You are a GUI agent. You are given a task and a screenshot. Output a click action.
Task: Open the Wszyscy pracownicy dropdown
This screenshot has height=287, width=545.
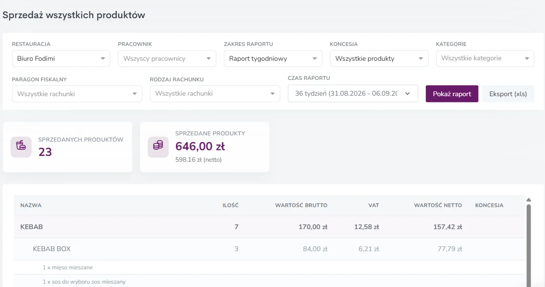[167, 59]
